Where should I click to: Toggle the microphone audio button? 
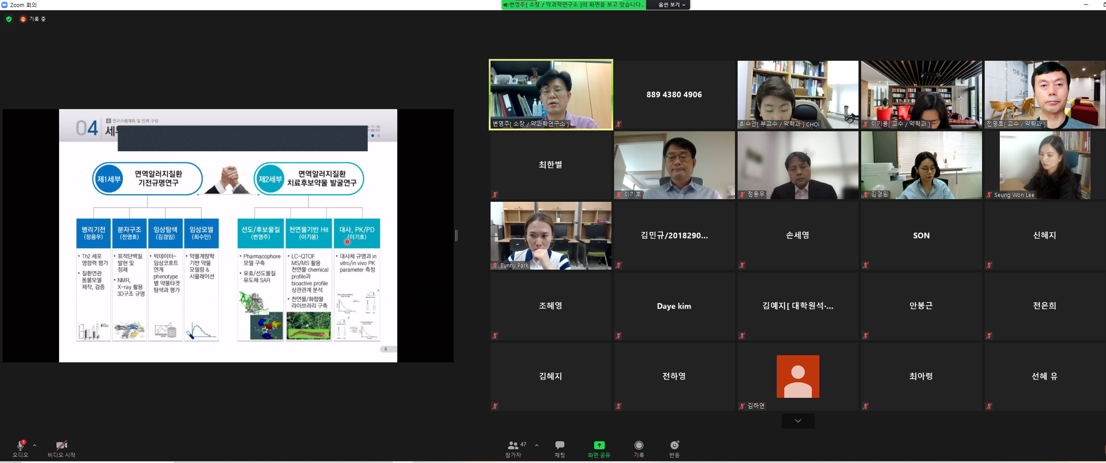tap(20, 445)
